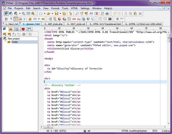This screenshot has width=172, height=134.
Task: Open the Tools menu
Action: pos(65,8)
